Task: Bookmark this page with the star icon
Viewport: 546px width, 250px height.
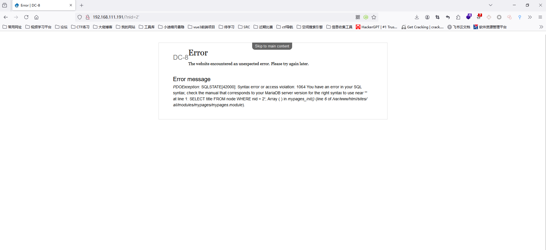Action: (x=374, y=17)
